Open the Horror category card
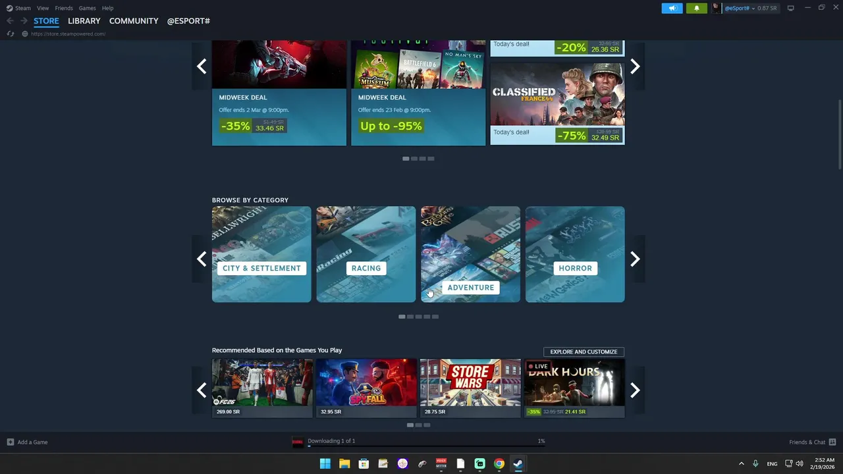843x474 pixels. coord(575,254)
